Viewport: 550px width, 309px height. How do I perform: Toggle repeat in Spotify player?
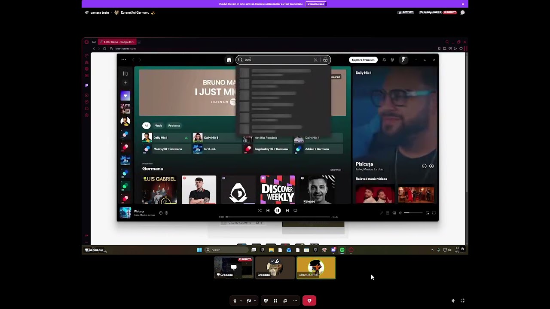295,210
